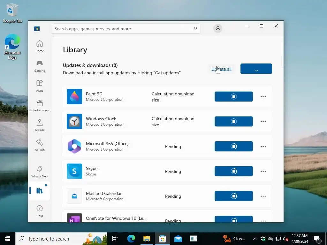Click the Windows Security shield tray icon
The height and width of the screenshot is (245, 327).
263,239
